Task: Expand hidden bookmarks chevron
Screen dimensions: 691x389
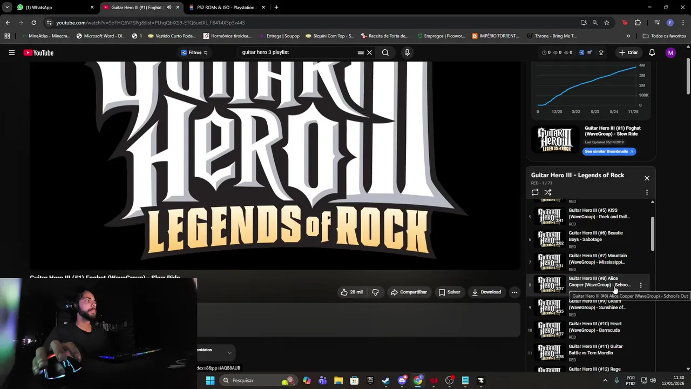Action: pos(628,36)
